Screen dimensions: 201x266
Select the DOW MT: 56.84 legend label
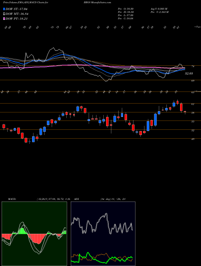pos(16,14)
